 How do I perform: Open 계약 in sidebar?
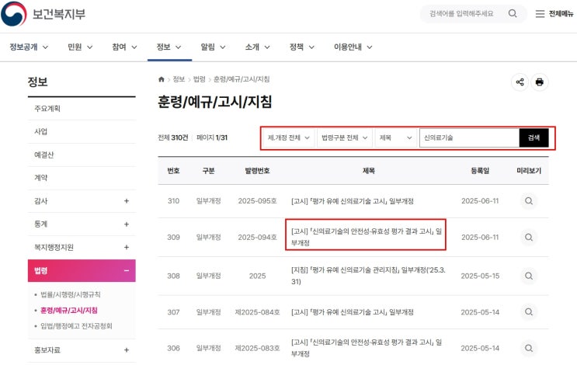click(x=82, y=178)
